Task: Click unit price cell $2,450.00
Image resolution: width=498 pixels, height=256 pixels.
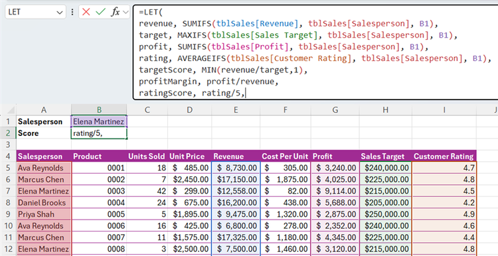Action: click(189, 180)
